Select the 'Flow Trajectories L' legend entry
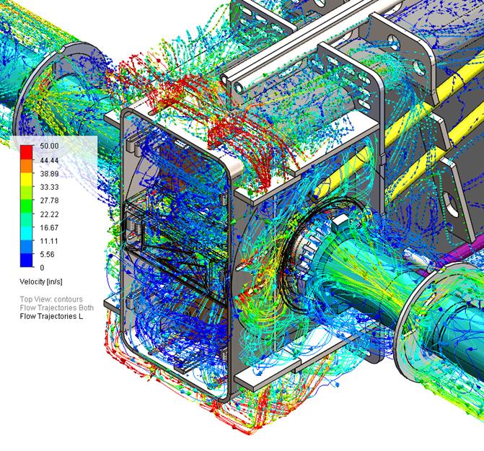Viewport: 484px width, 451px height. 51,316
